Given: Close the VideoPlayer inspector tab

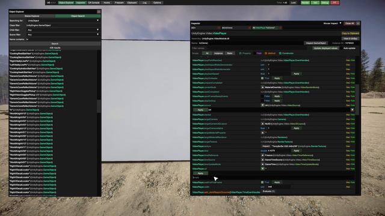Looking at the screenshot, I should (280, 28).
